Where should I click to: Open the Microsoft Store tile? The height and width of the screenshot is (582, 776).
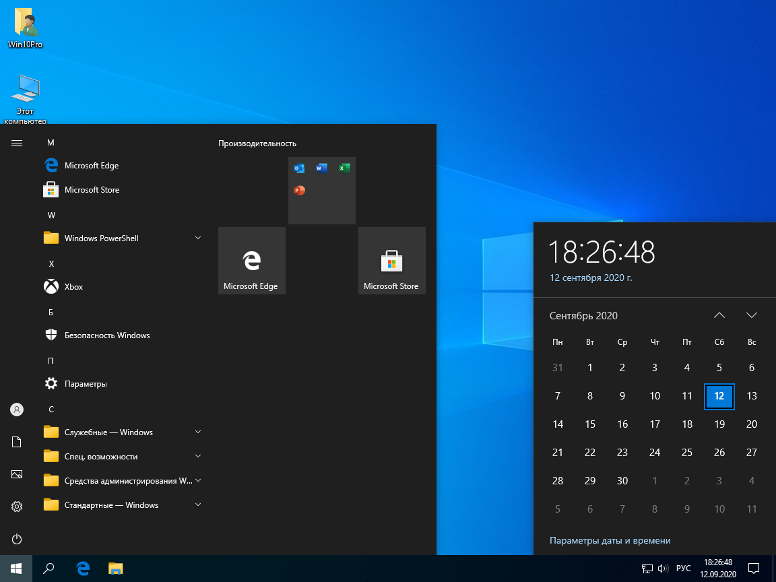tap(391, 261)
